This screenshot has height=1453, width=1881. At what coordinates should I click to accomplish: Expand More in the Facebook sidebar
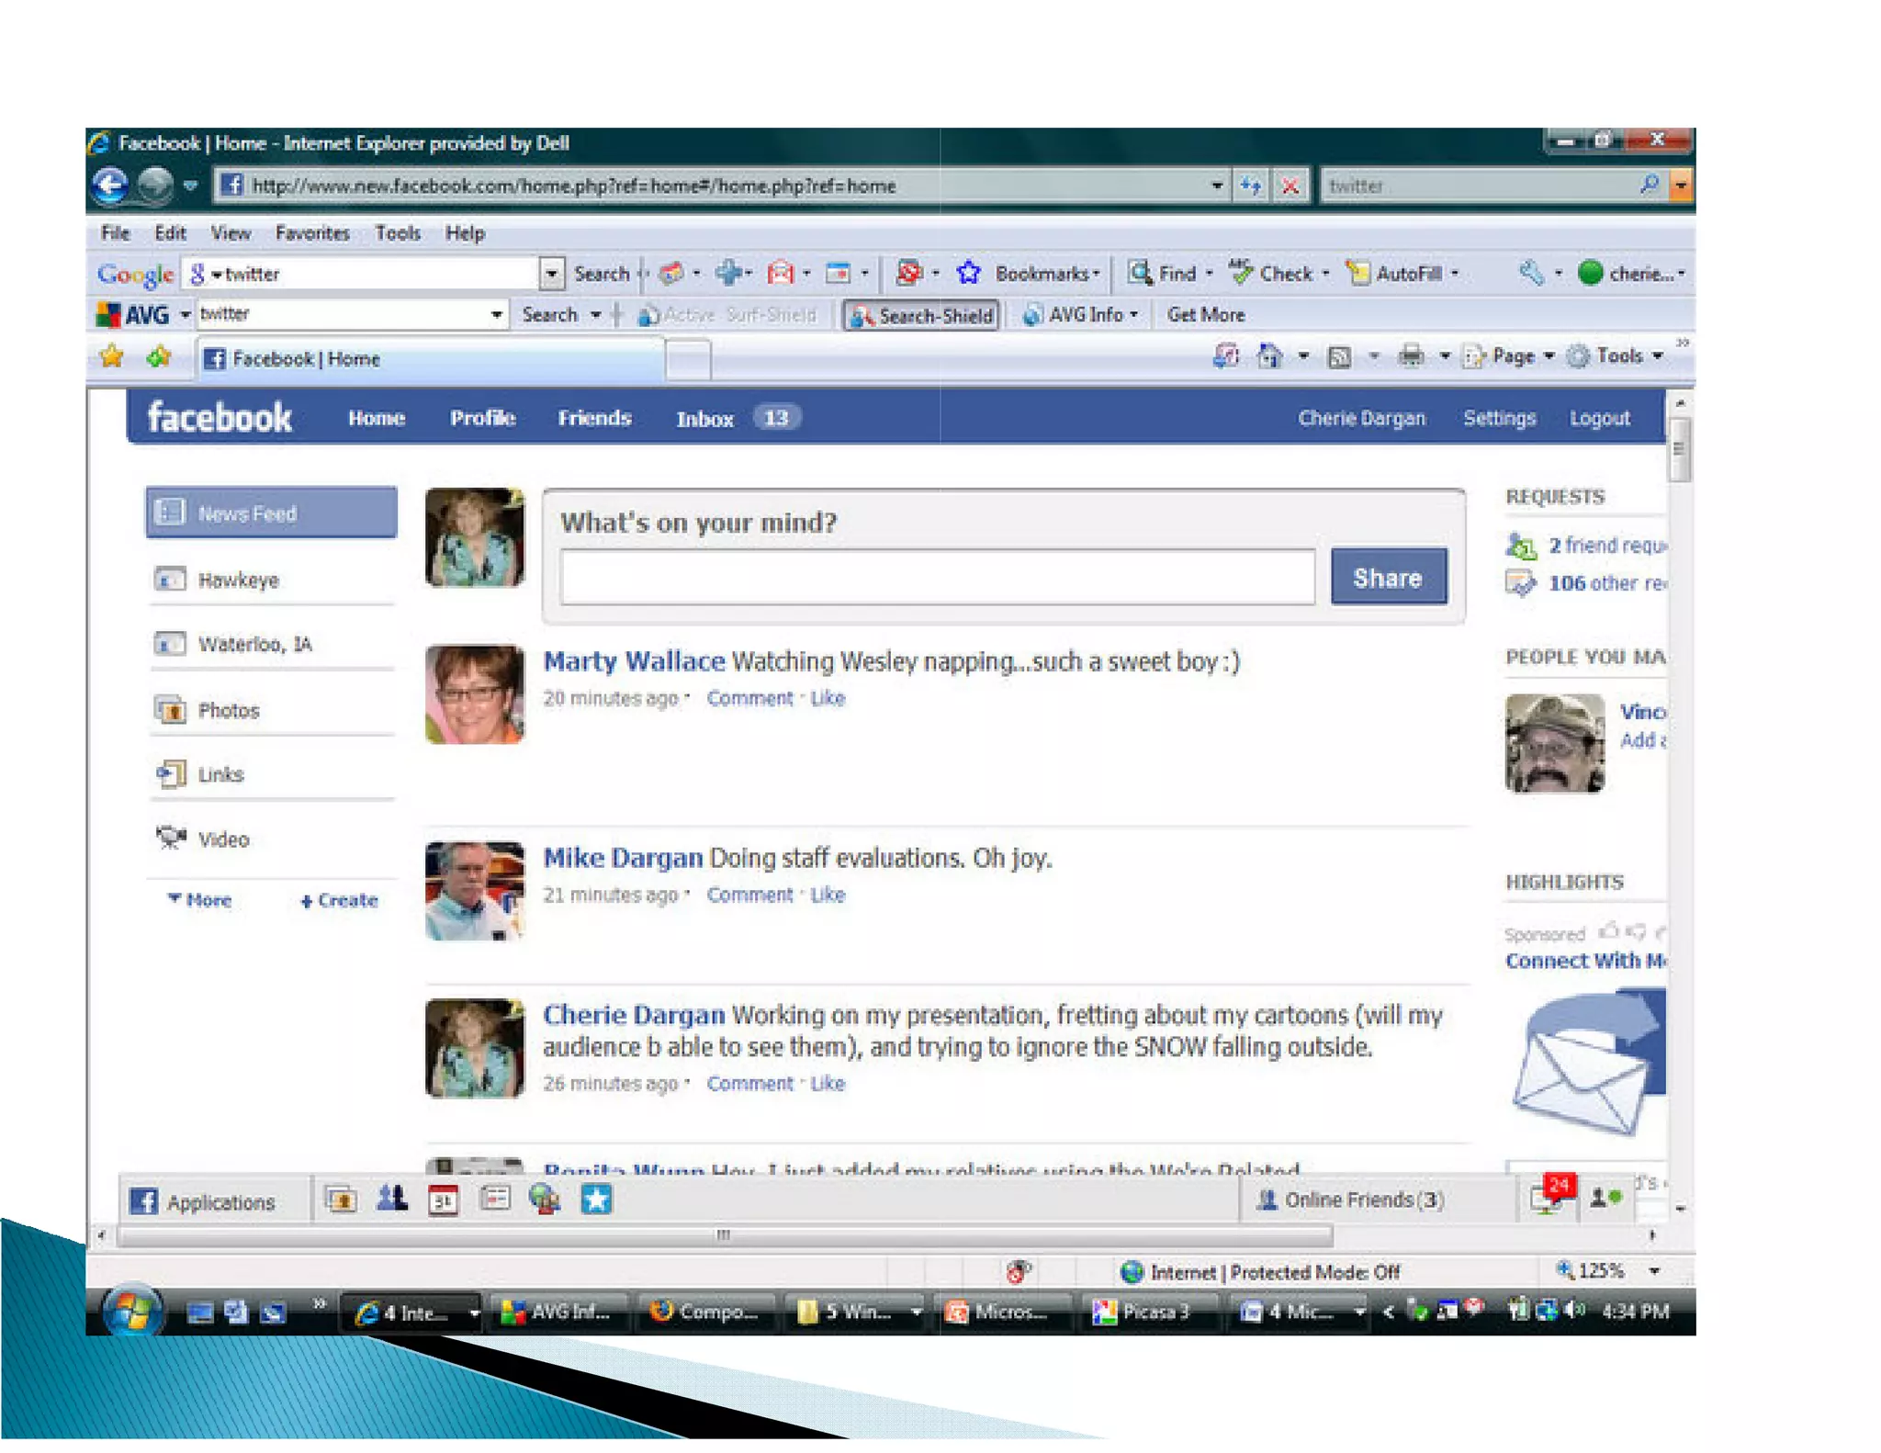(x=199, y=900)
